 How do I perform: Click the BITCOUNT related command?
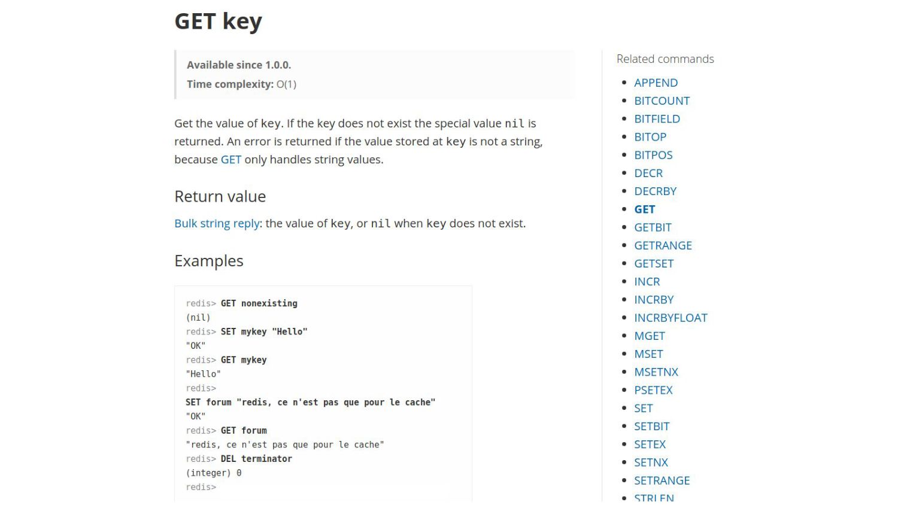(662, 101)
